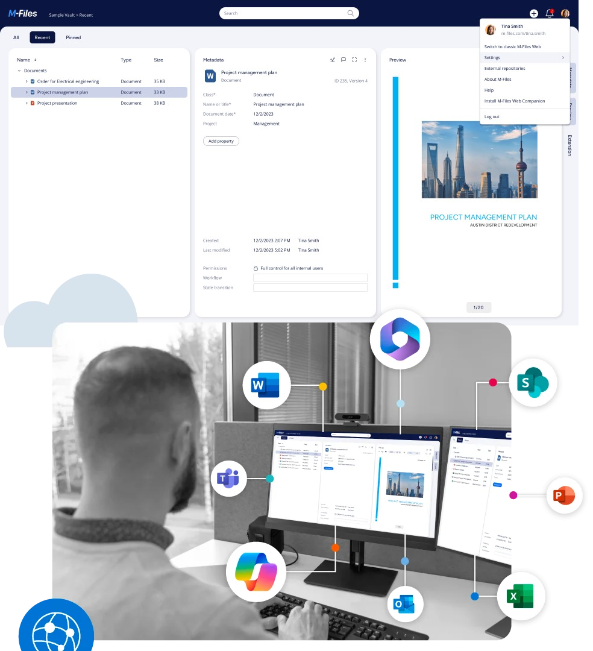593x651 pixels.
Task: Select the Recent tab
Action: (x=42, y=37)
